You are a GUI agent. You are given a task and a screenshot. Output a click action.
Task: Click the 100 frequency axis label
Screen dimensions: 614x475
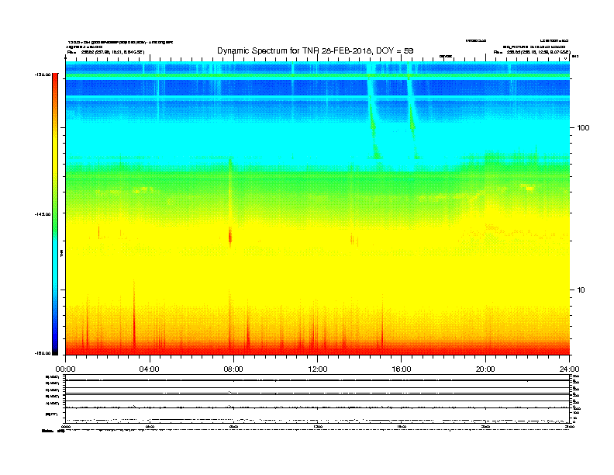583,128
